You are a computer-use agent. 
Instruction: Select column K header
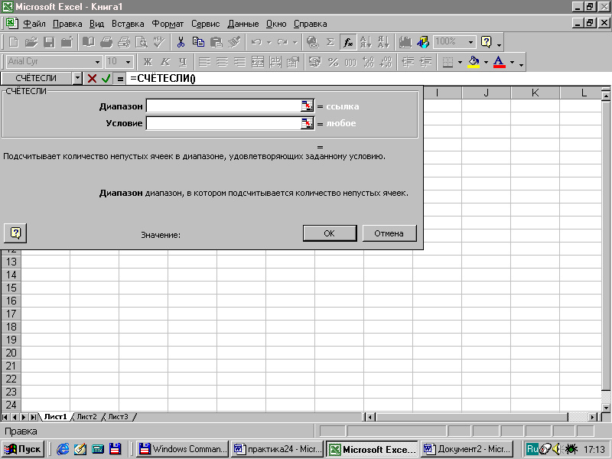pos(535,93)
